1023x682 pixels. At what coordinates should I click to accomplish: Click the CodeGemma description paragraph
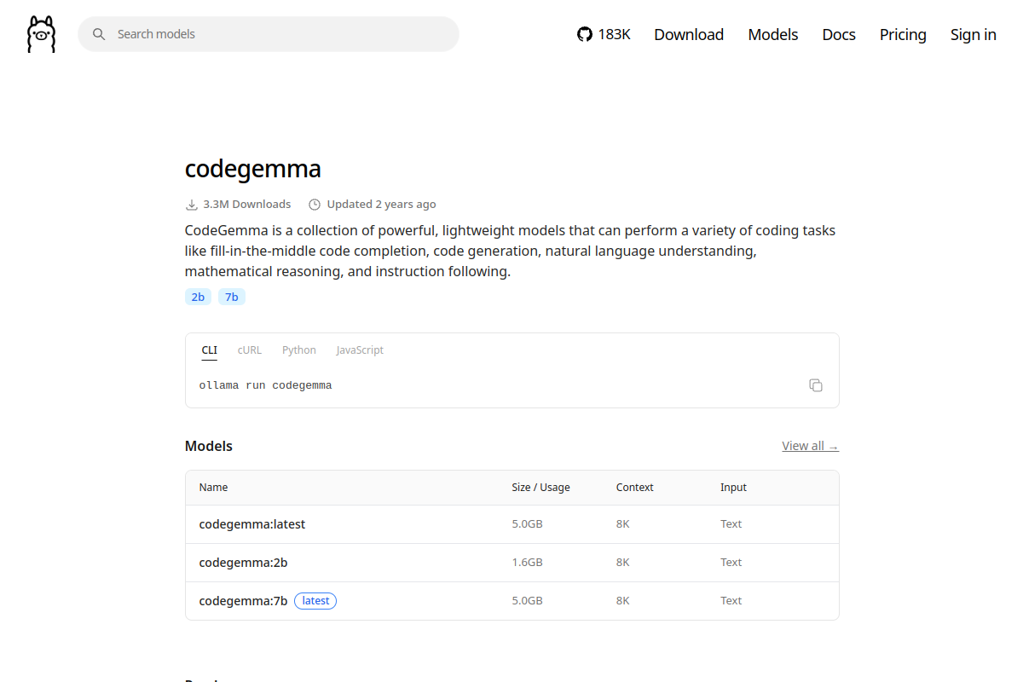(511, 251)
